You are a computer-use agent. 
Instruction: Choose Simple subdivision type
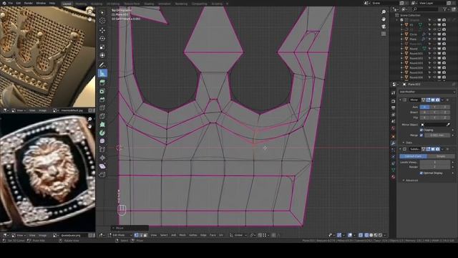[x=441, y=156]
